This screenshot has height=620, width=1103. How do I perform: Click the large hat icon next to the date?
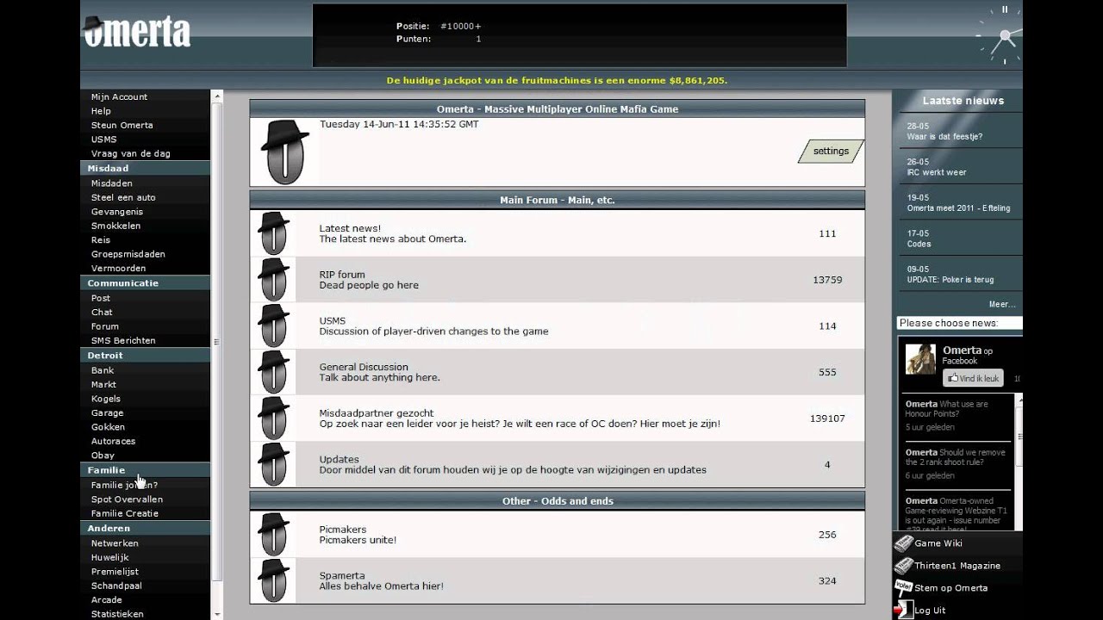point(284,152)
